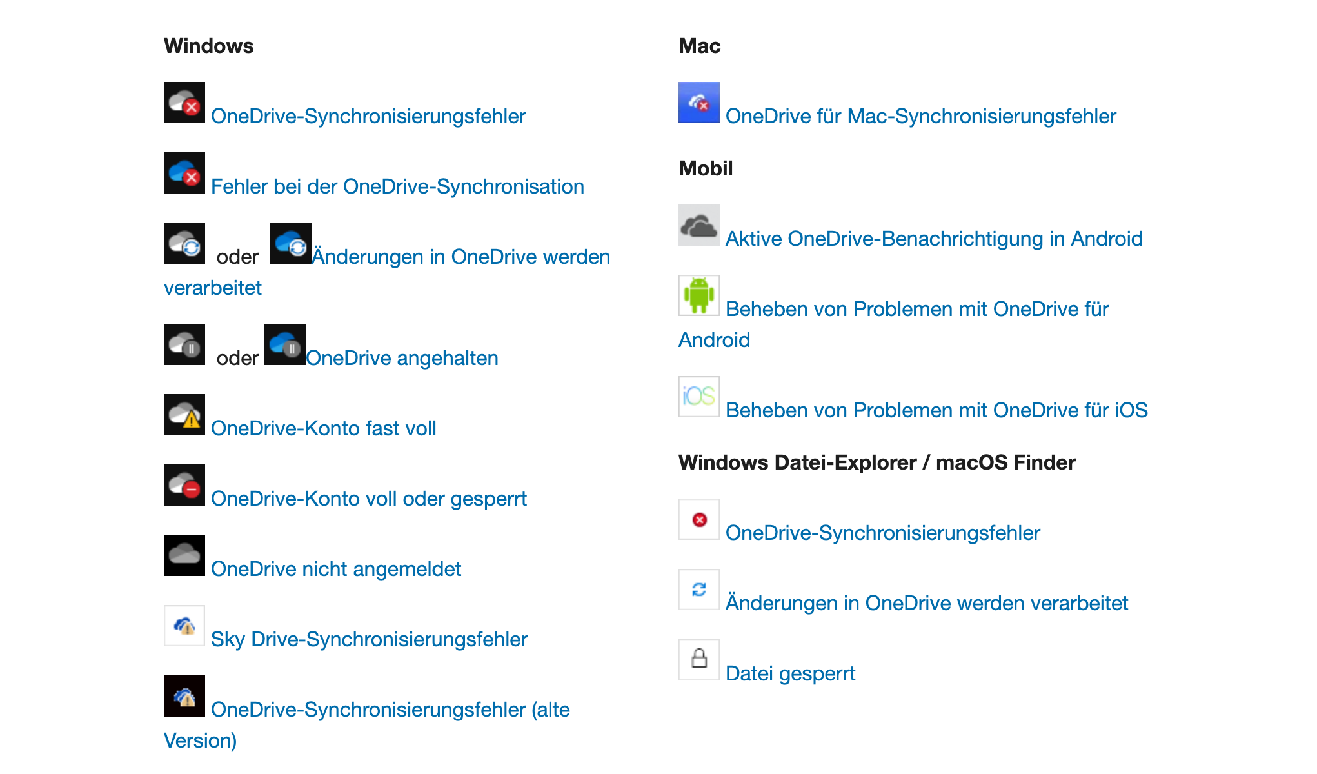Click the blue cloud red X sync error icon
1317x774 pixels.
tap(184, 173)
